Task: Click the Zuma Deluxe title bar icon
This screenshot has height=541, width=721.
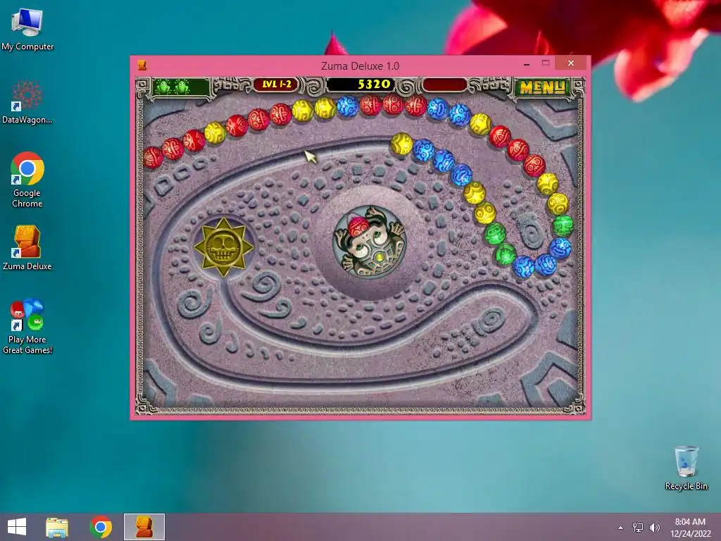Action: tap(142, 65)
